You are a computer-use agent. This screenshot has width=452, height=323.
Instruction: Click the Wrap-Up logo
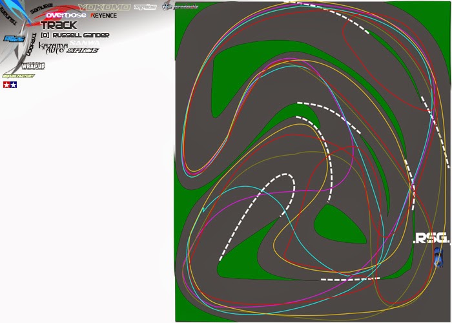(34, 66)
